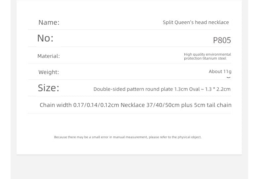The height and width of the screenshot is (179, 261).
Task: Click the double-sided pattern round plate text
Action: [133, 89]
